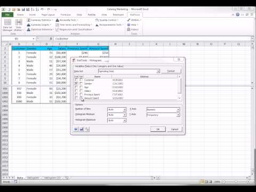Click Sort Ascending in quick access toolbar

tap(33, 9)
